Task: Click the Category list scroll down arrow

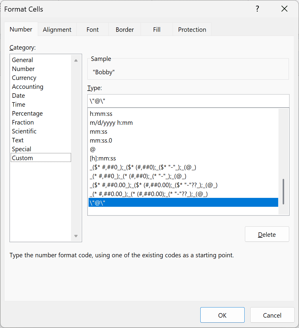Action: tap(76, 236)
